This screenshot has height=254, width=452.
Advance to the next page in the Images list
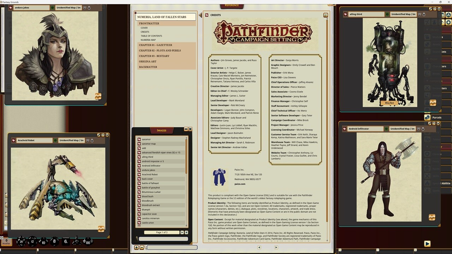click(x=182, y=232)
